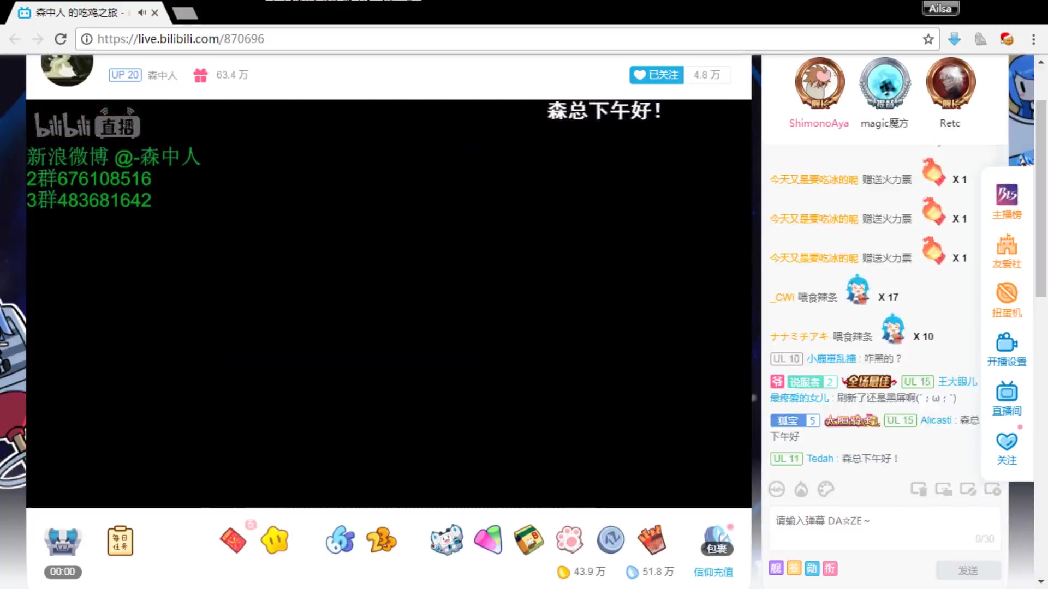Click the blue 勋 medal button
1048x589 pixels.
click(x=812, y=568)
